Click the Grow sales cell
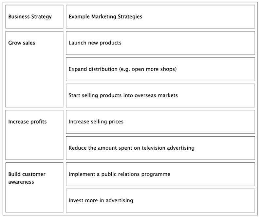 tap(34, 69)
